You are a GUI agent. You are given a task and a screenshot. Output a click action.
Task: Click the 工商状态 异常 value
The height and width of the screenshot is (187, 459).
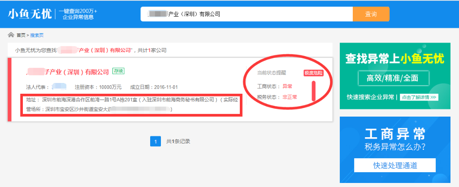[x=287, y=87]
